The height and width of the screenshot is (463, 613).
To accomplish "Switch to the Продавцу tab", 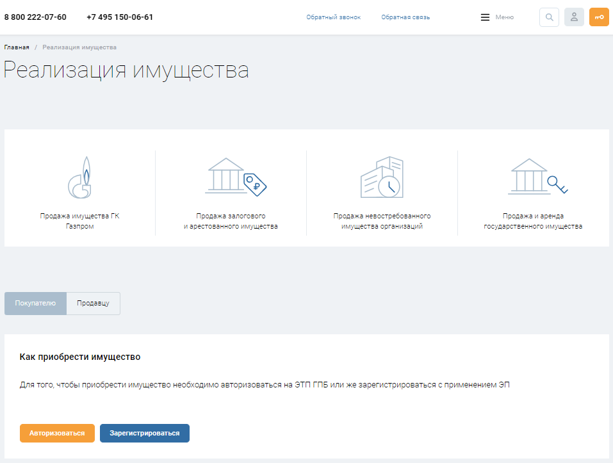I will tap(93, 304).
